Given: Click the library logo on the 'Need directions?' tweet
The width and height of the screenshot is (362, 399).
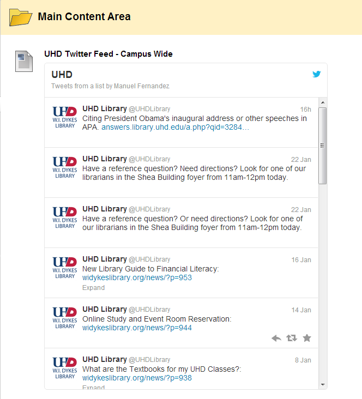Looking at the screenshot, I should point(65,167).
